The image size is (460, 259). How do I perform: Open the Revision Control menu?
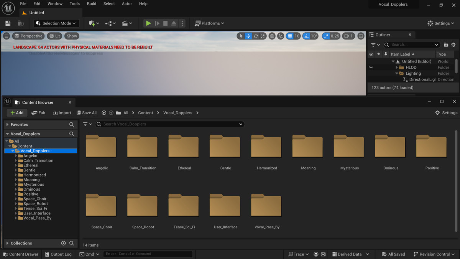pyautogui.click(x=434, y=254)
